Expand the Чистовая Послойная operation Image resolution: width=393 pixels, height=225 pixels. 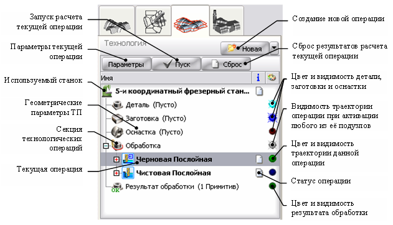click(116, 173)
